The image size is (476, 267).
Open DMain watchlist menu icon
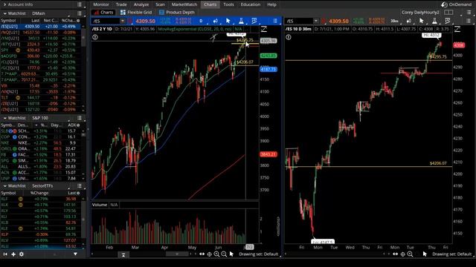click(x=80, y=13)
